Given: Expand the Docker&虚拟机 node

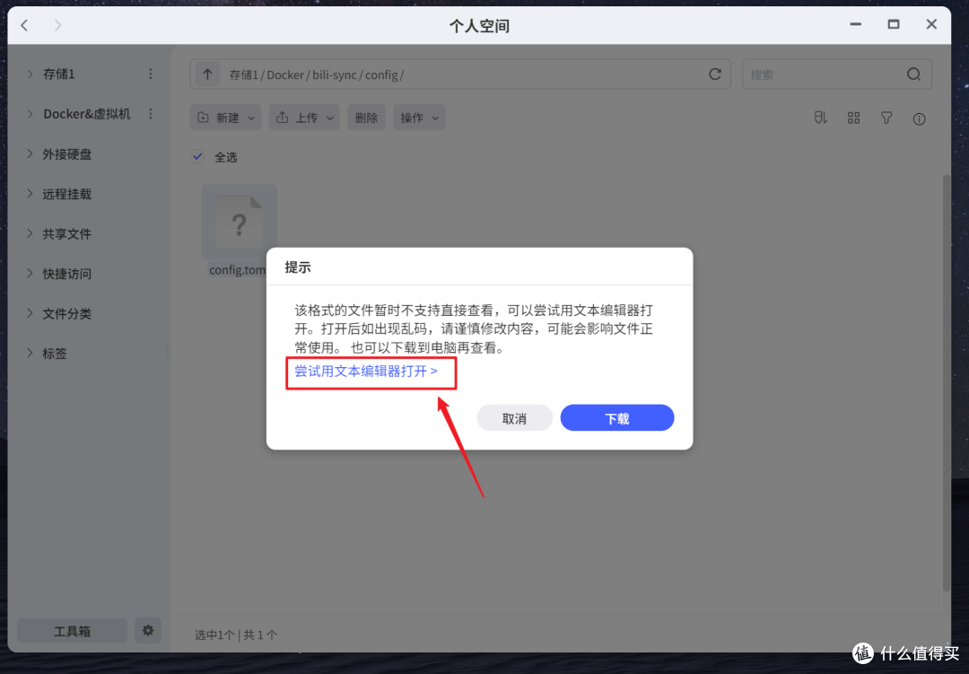Looking at the screenshot, I should [30, 114].
